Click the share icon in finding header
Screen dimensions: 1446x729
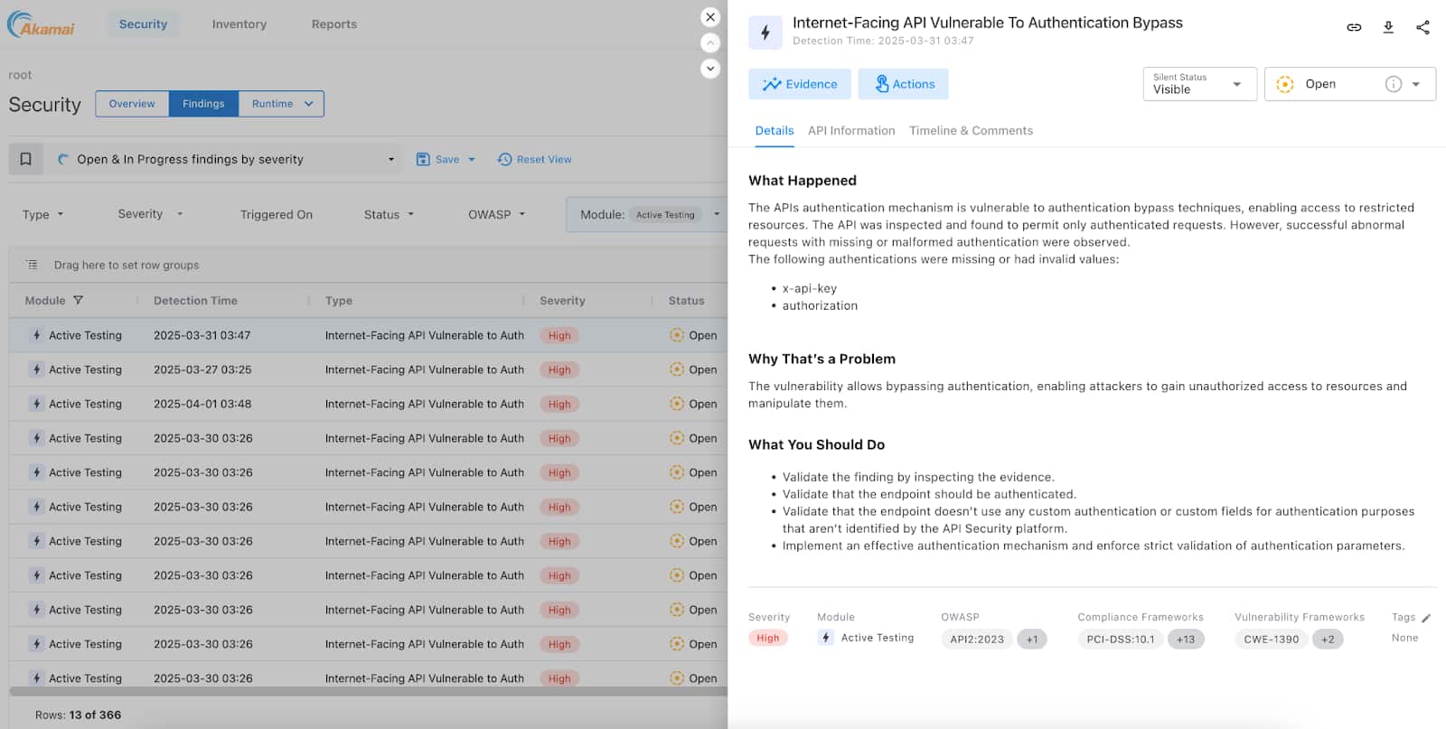(x=1423, y=27)
